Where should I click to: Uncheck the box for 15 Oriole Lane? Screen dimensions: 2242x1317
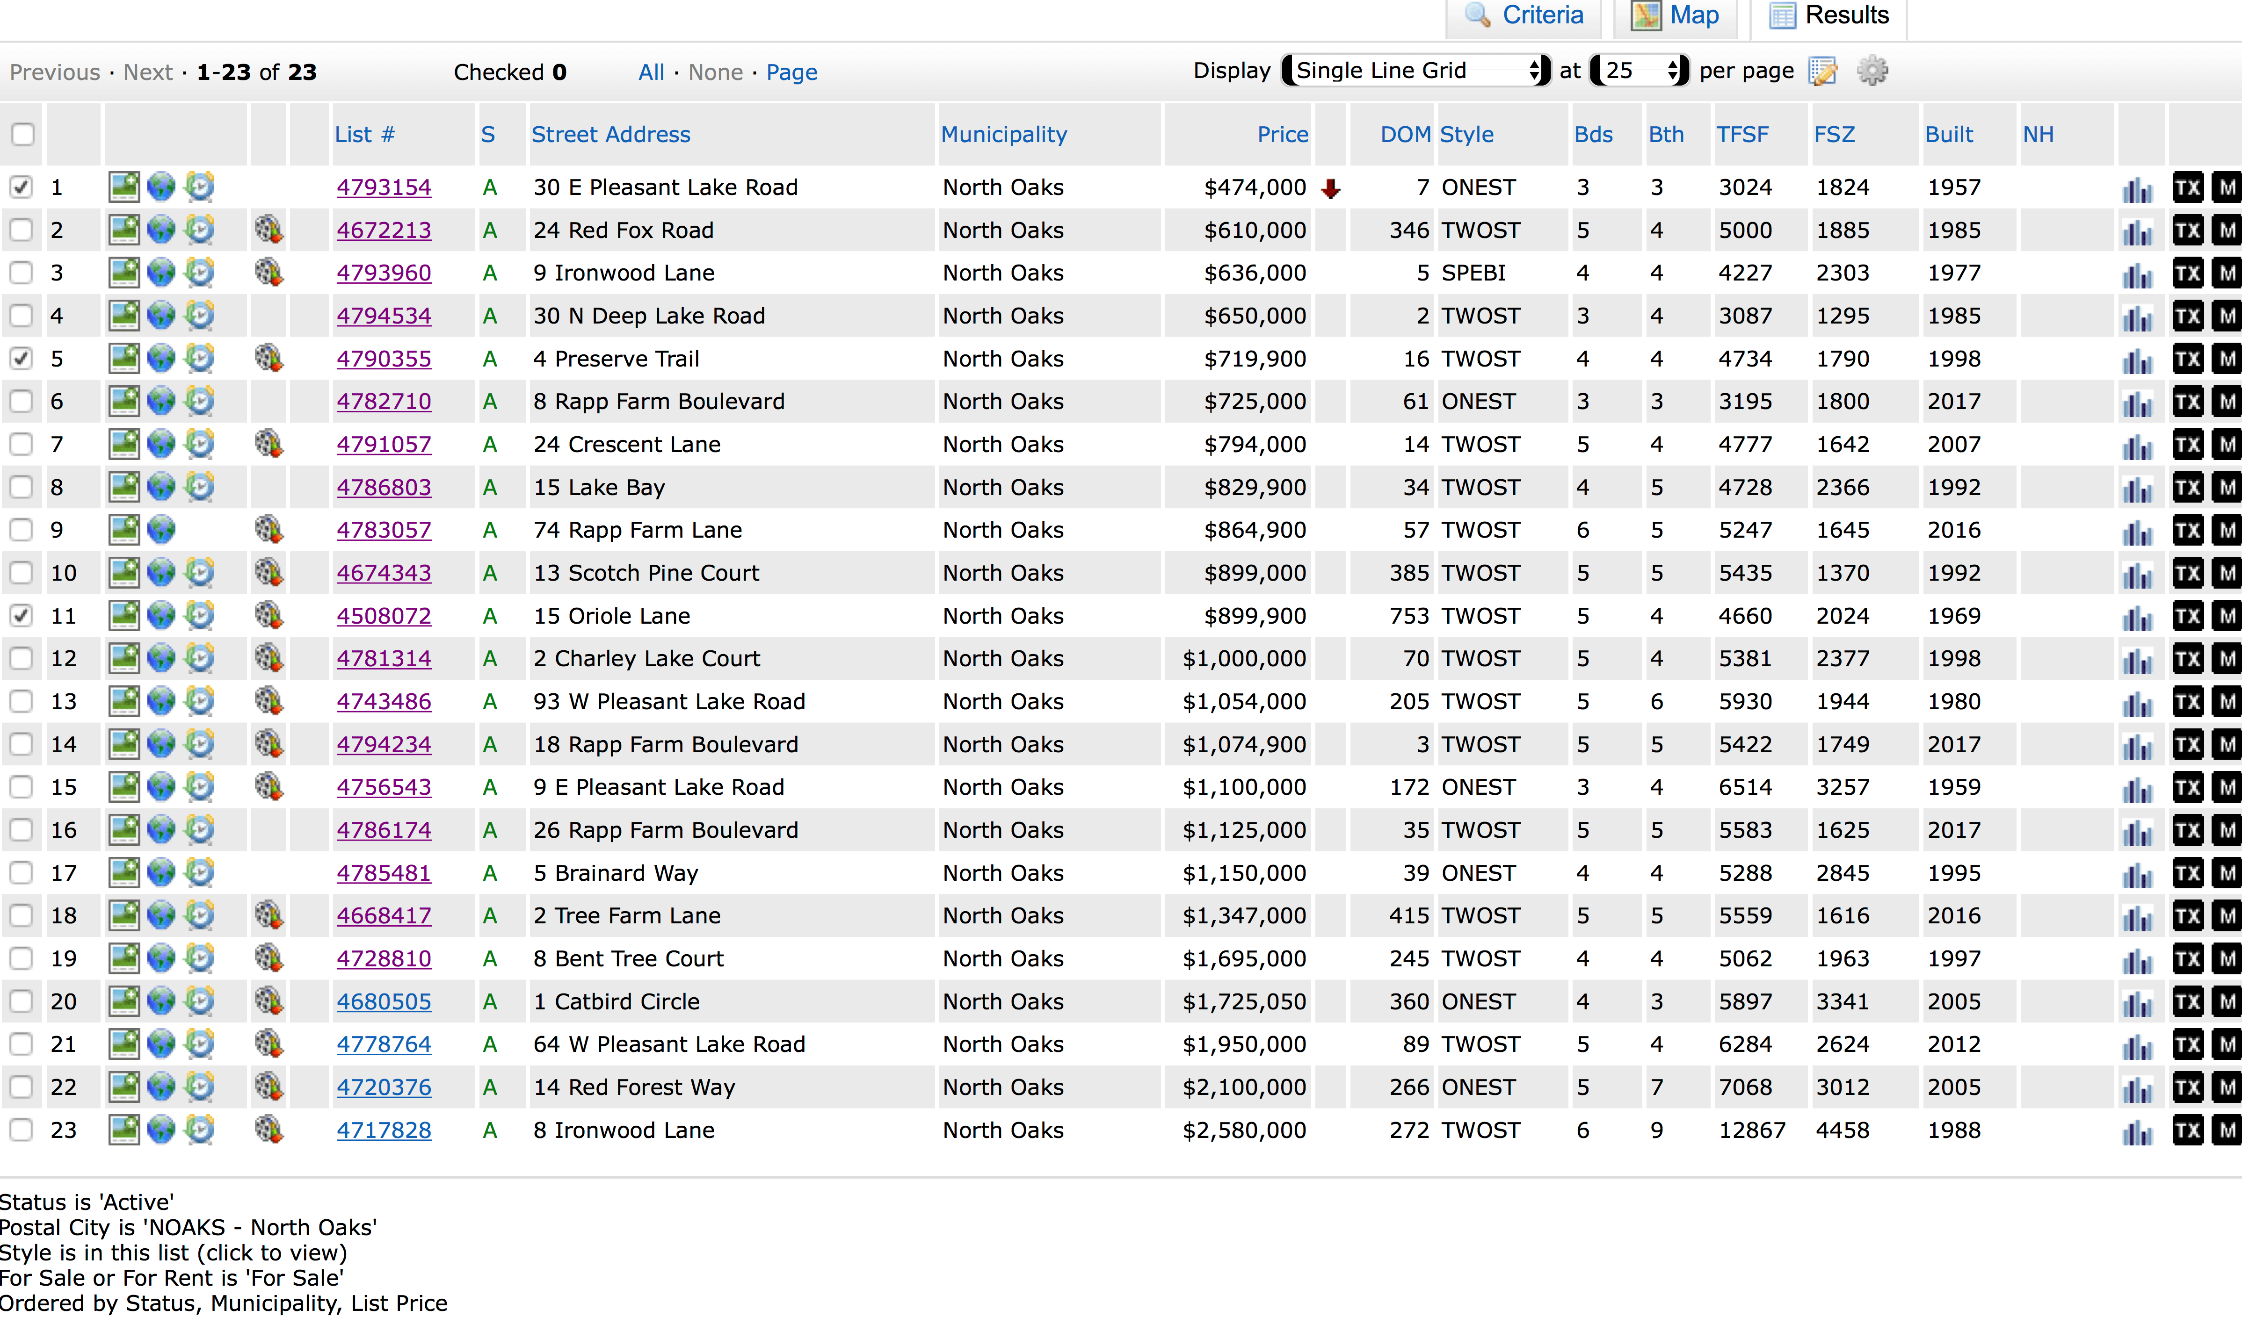coord(22,615)
